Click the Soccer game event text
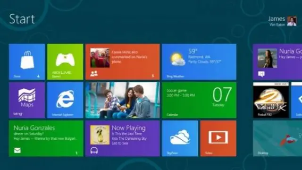Viewport: 302px width, 170px height. pos(176,90)
